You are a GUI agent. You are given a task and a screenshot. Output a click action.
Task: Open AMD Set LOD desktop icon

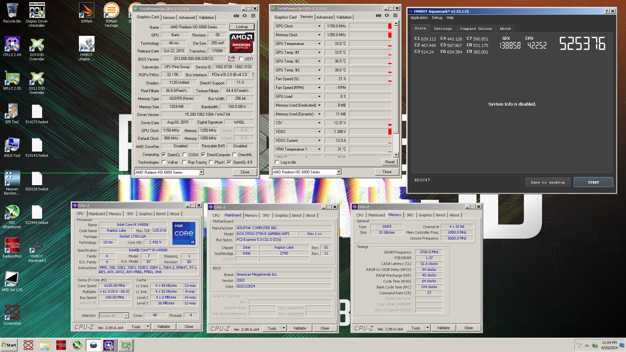[12, 281]
